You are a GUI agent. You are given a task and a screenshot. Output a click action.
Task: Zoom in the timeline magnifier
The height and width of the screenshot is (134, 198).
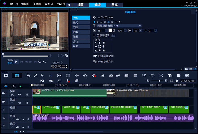coord(166,81)
